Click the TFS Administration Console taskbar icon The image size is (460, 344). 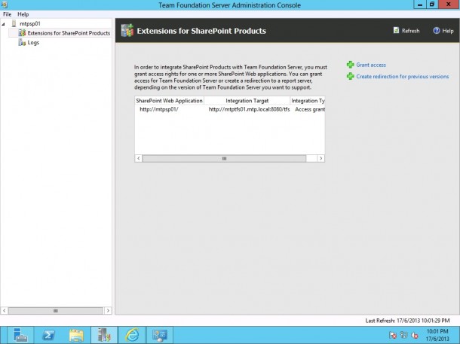coord(104,335)
